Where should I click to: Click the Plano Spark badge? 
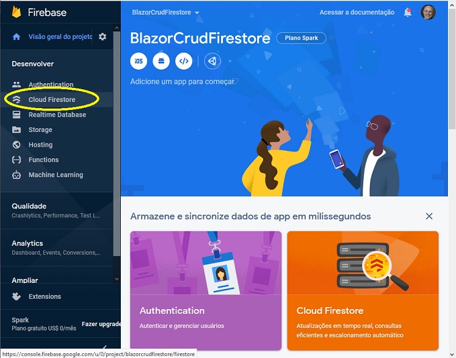coord(302,38)
